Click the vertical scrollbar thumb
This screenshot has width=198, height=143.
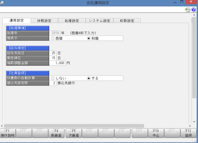[194, 58]
